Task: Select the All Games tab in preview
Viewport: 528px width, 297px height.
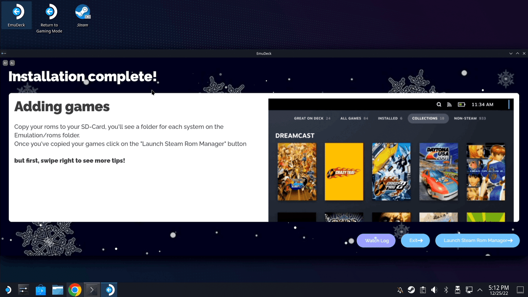Action: (x=355, y=118)
